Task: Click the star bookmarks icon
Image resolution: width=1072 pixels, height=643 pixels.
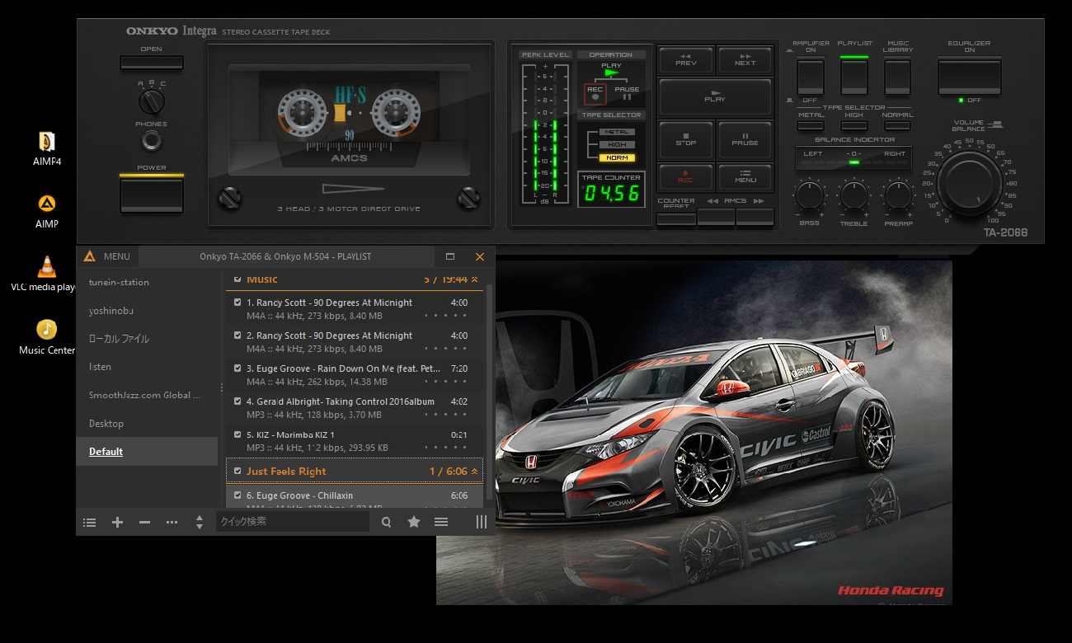Action: click(414, 522)
